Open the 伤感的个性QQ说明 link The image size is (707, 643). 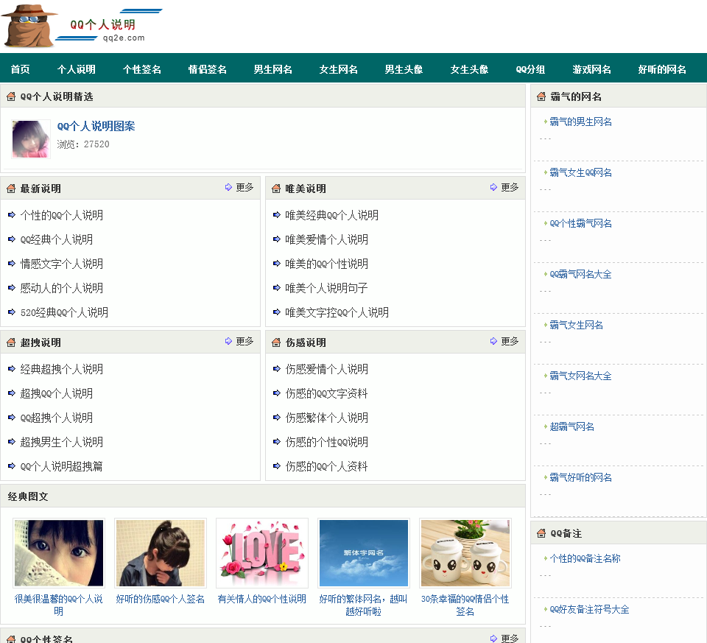[x=327, y=442]
